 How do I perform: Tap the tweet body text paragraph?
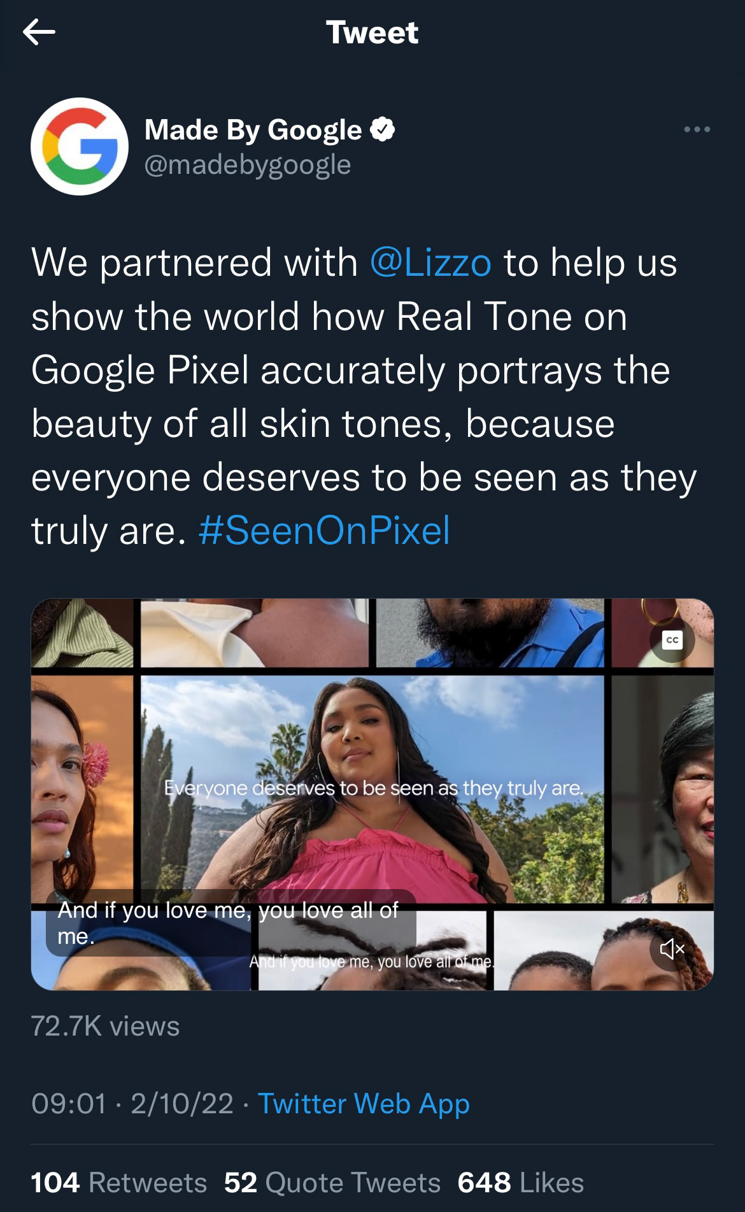[364, 397]
